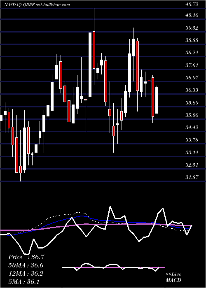The image size is (206, 288).
Task: Select the 38.24 price axis label
Action: click(192, 53)
